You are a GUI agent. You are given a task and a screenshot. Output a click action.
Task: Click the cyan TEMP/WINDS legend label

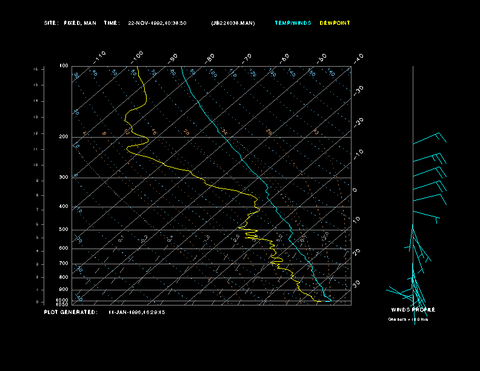coord(293,23)
